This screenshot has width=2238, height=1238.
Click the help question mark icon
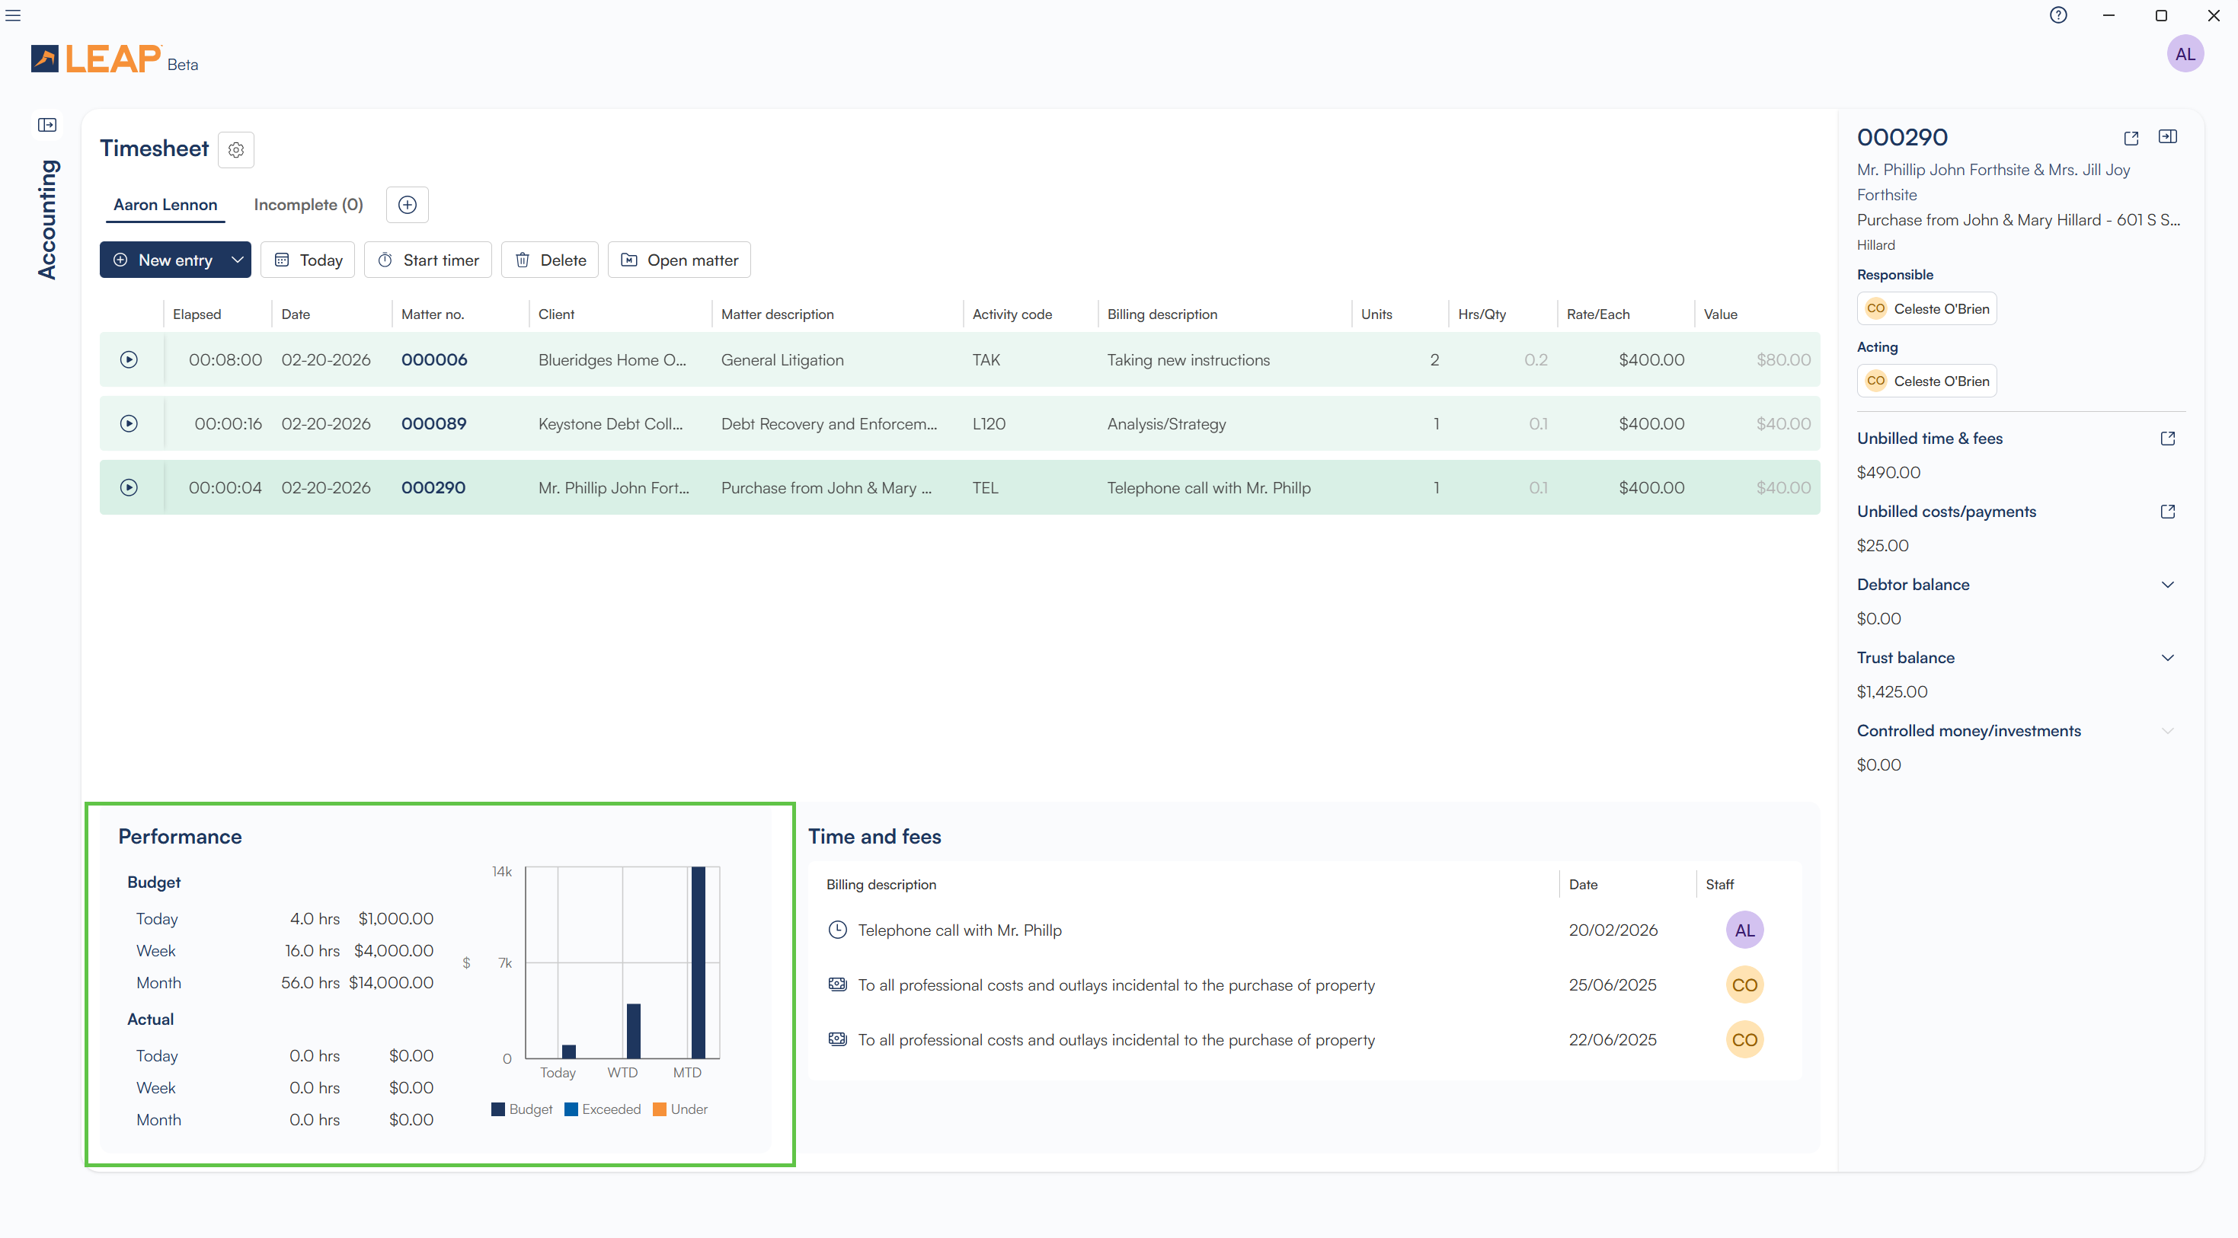[x=2057, y=16]
